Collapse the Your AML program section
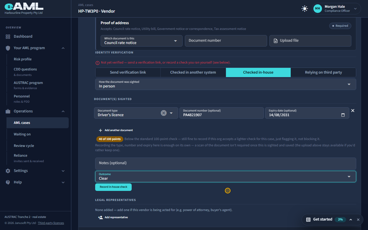The image size is (368, 230). (x=63, y=48)
